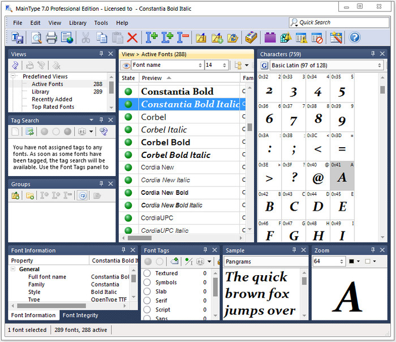Image resolution: width=396 pixels, height=342 pixels.
Task: Open the font size 14 dropdown
Action: (x=224, y=65)
